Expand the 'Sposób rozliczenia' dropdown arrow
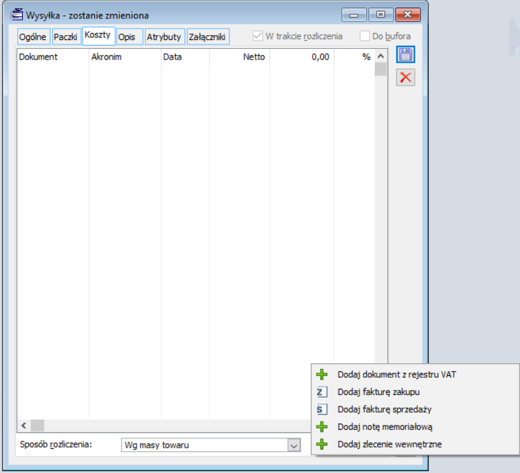This screenshot has width=520, height=473. tap(294, 445)
